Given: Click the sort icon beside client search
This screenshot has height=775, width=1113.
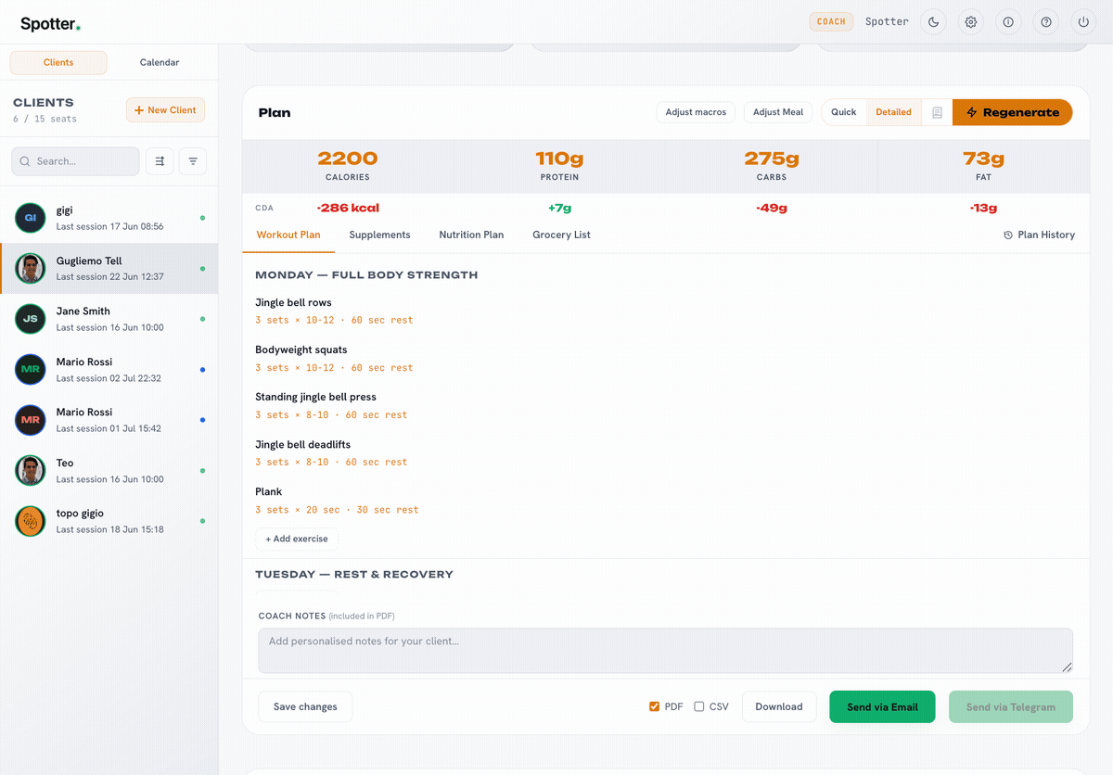Looking at the screenshot, I should pos(160,161).
